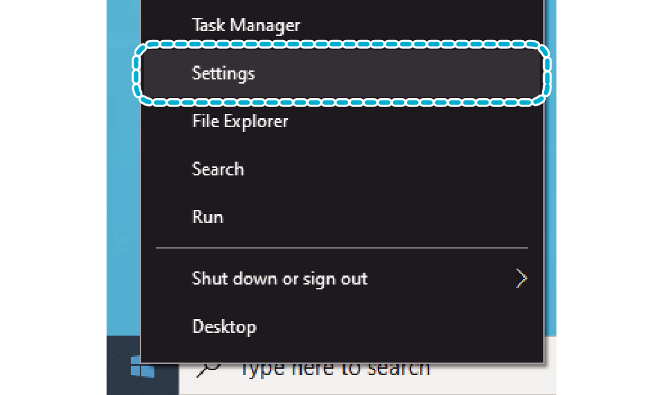Viewport: 663px width, 395px height.
Task: Select Desktop in the context menu
Action: point(224,327)
